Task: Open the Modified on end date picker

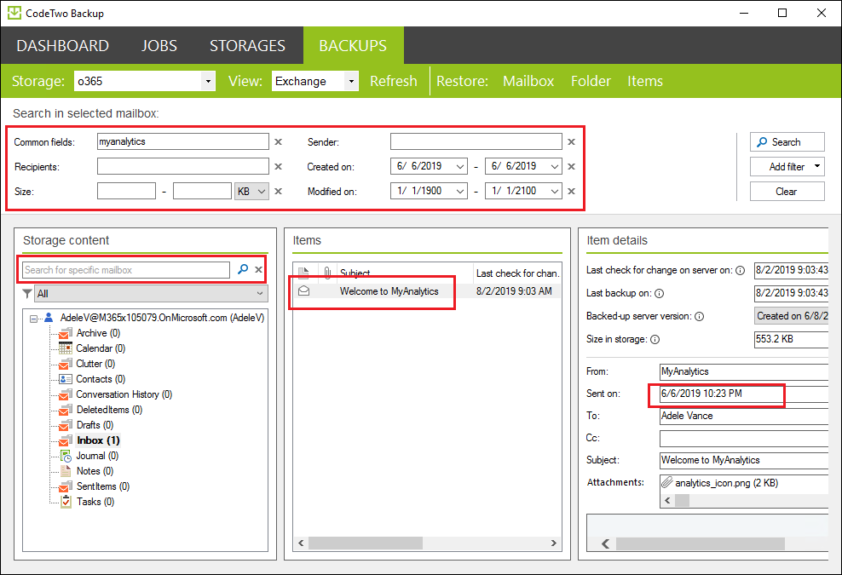Action: [x=555, y=191]
